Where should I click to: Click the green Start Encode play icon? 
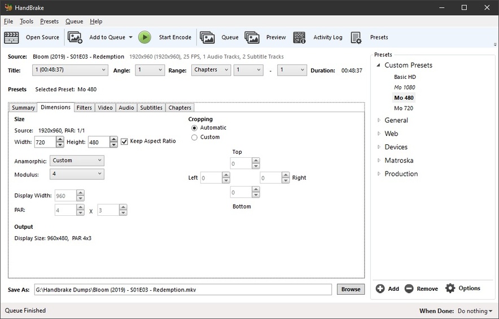(145, 38)
